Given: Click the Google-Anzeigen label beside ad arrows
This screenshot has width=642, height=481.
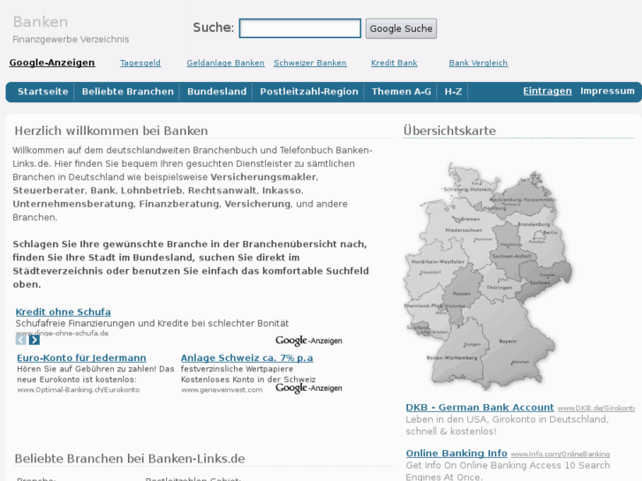Looking at the screenshot, I should pyautogui.click(x=309, y=341).
